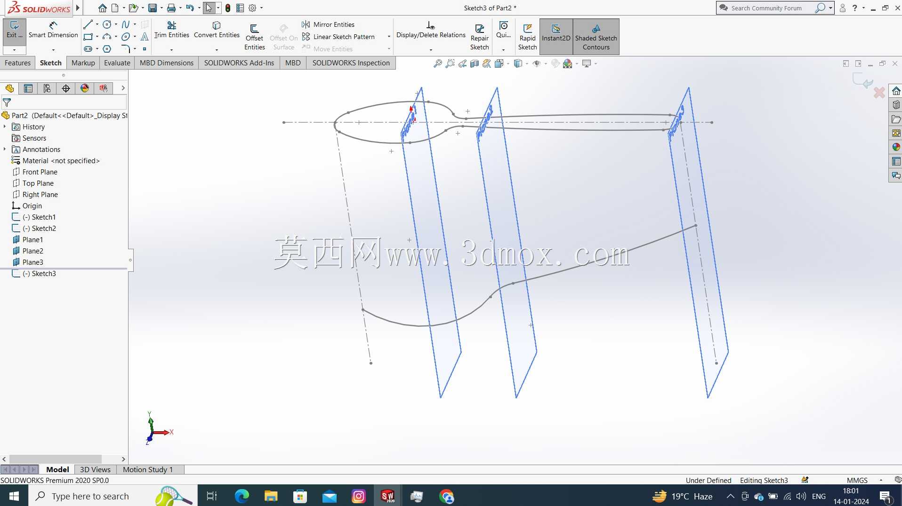
Task: Click the Repair Sketch tool
Action: click(479, 37)
